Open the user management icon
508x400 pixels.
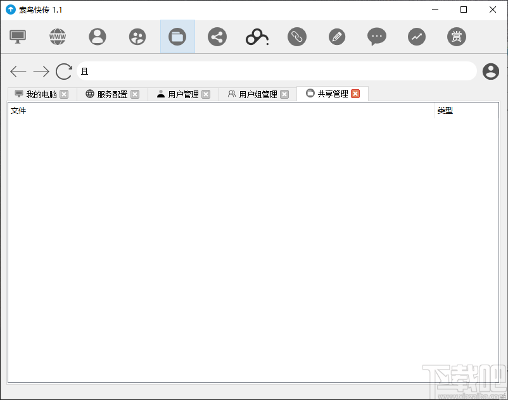[x=97, y=37]
